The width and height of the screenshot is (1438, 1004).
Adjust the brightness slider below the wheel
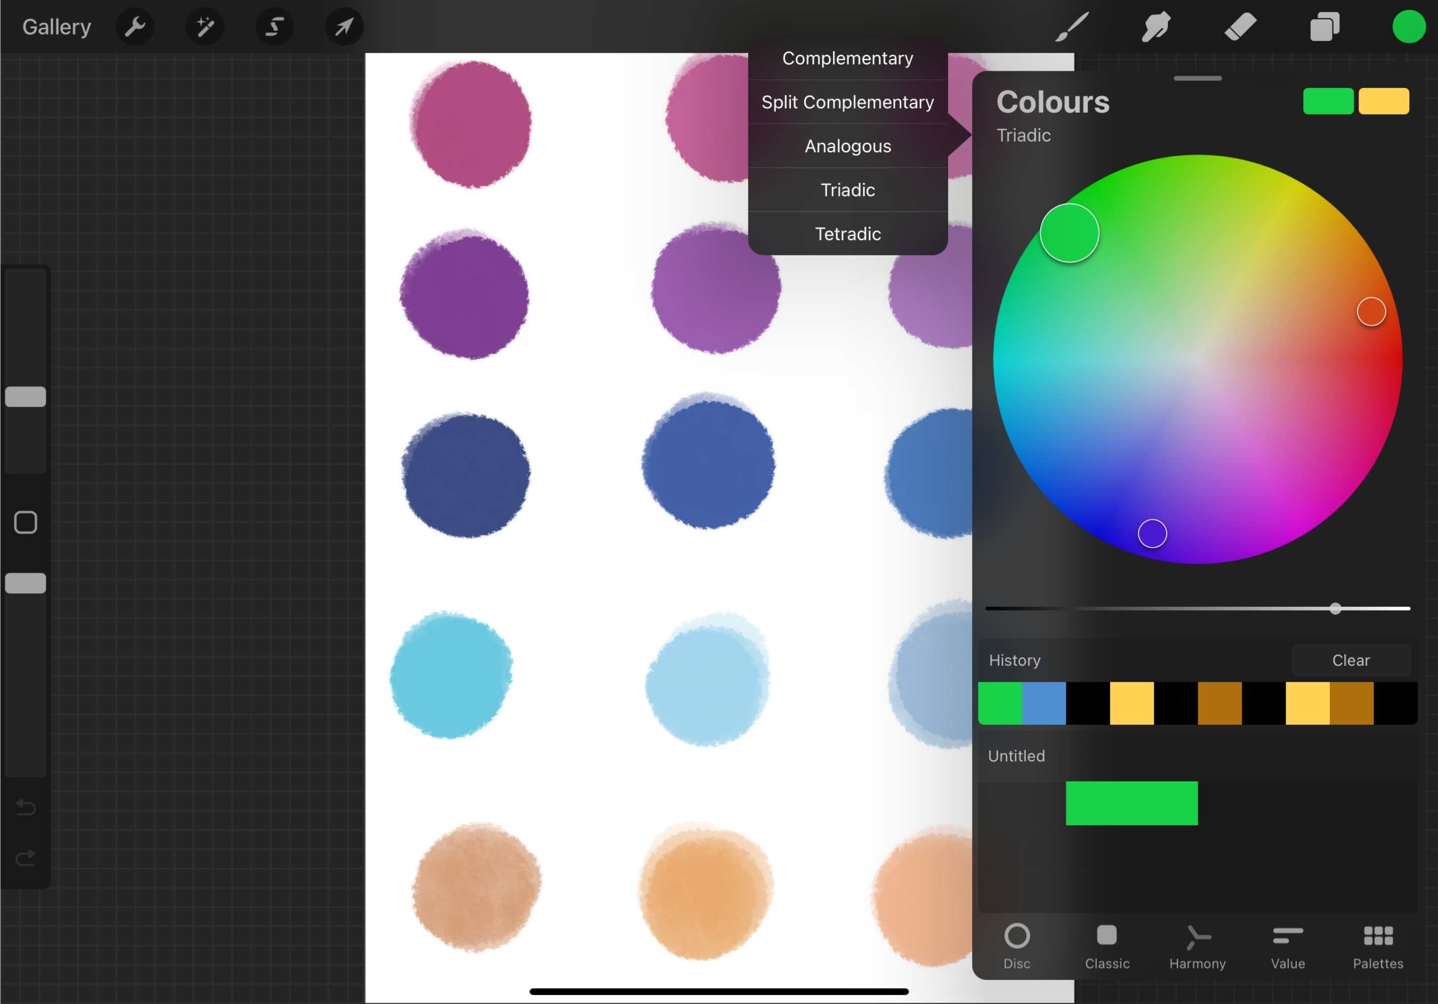coord(1335,608)
